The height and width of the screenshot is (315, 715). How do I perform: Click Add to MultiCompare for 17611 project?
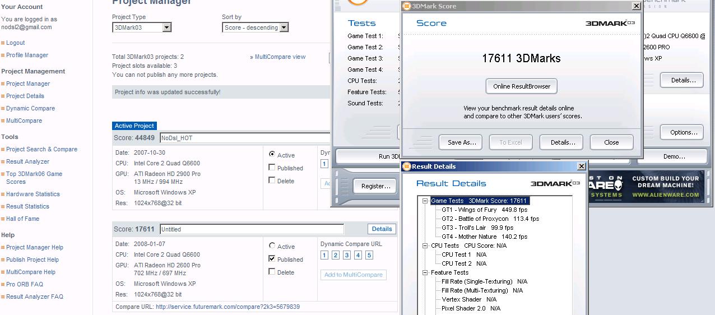[354, 275]
